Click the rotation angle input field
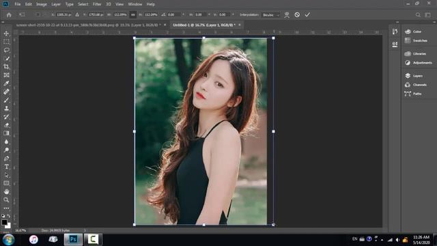 (174, 14)
